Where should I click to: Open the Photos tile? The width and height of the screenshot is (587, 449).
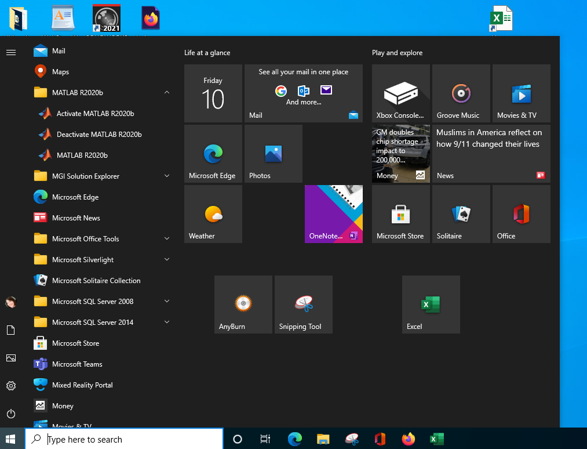click(x=274, y=154)
